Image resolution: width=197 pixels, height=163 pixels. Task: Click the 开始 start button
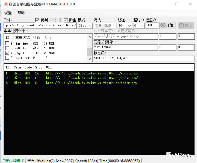167,25
